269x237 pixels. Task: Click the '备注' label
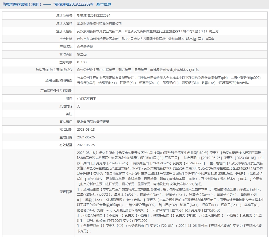(x=69, y=114)
